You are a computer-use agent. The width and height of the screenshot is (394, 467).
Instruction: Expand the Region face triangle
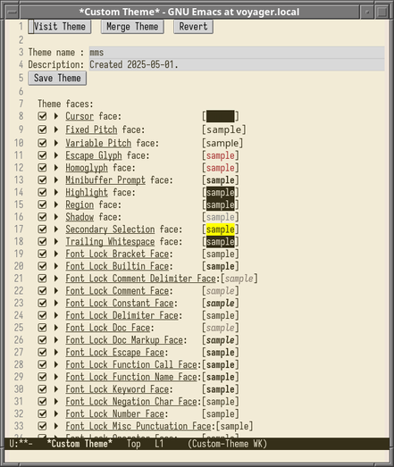(56, 204)
